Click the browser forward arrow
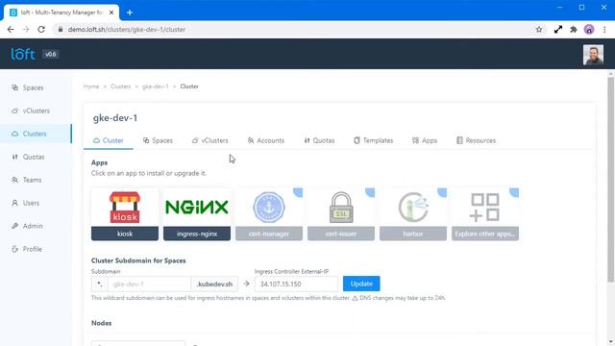Viewport: 615px width, 346px height. pyautogui.click(x=26, y=30)
